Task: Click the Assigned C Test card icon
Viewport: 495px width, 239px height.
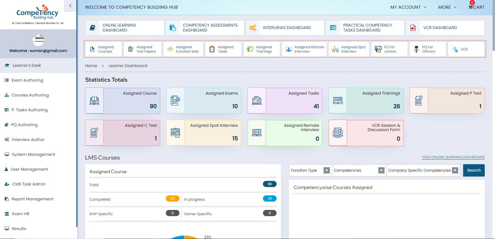Action: pos(94,133)
